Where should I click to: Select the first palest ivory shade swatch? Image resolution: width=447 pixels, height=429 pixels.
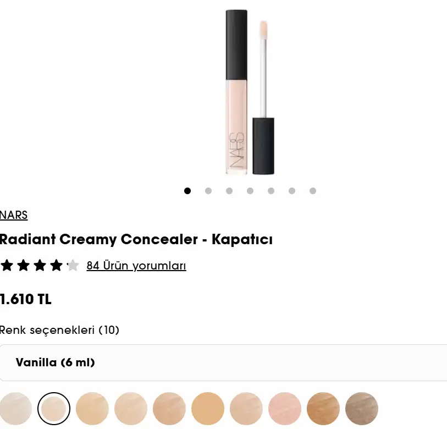click(x=15, y=409)
